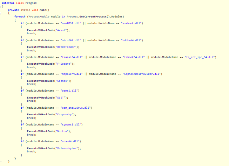Click the "Avast" string argument
This screenshot has height=166, width=229.
tap(61, 30)
